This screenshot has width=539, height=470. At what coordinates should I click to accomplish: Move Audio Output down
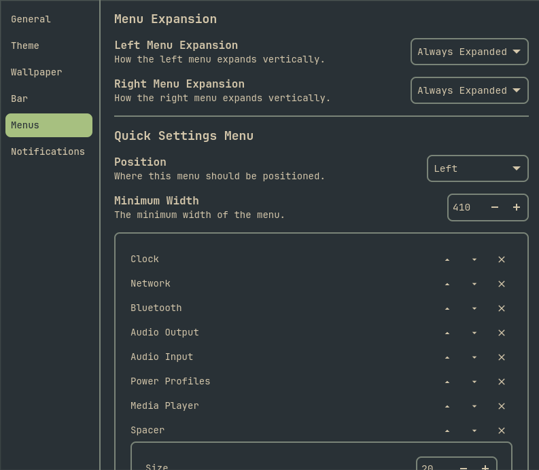coord(474,333)
